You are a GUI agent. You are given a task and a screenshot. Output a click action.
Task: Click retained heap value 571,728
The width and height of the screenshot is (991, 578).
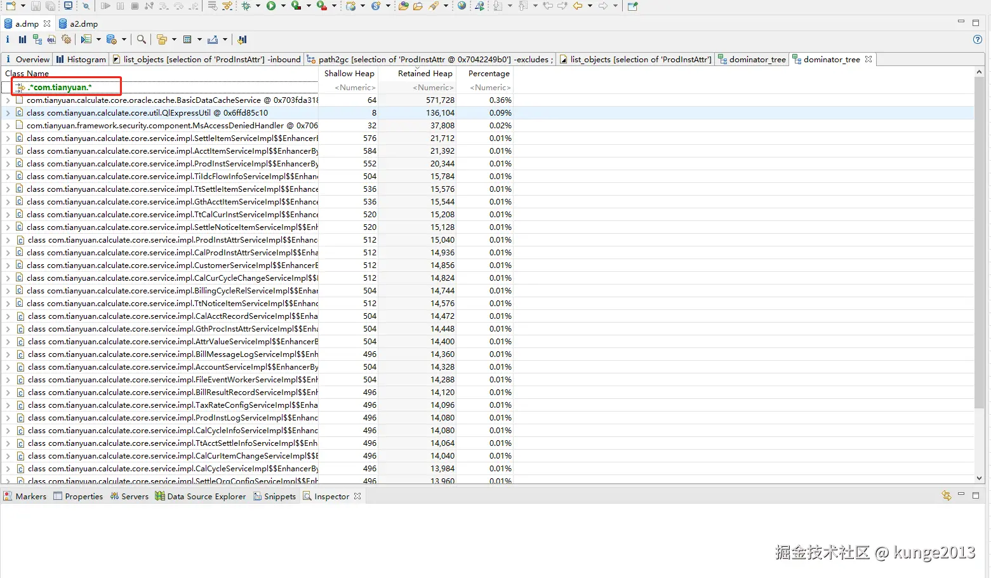(x=440, y=100)
